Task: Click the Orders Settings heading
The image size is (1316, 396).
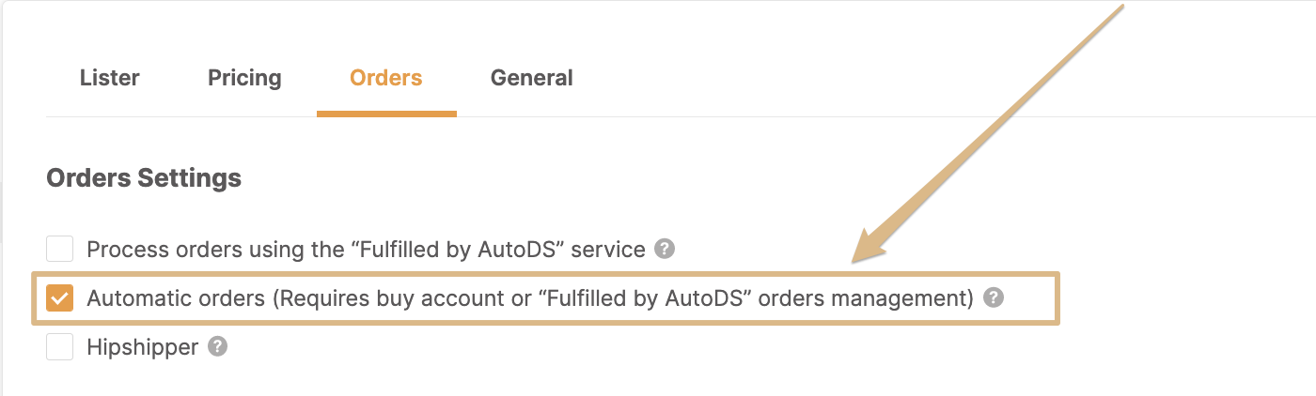Action: 144,178
